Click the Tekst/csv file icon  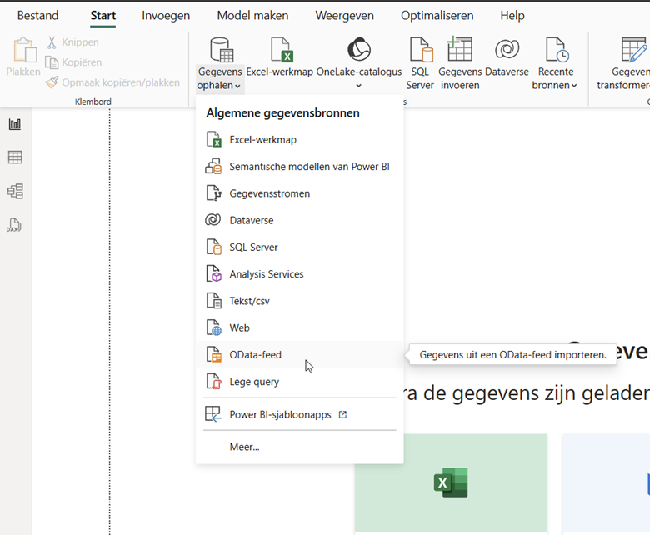(x=214, y=301)
